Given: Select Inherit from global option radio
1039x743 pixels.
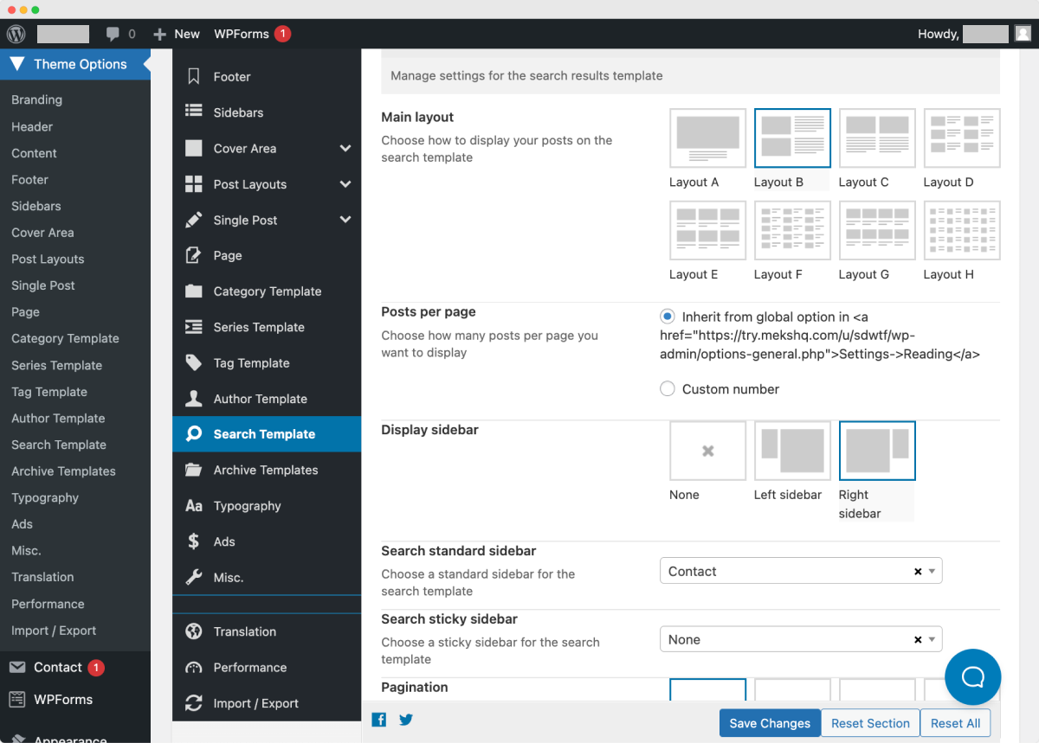Looking at the screenshot, I should pyautogui.click(x=668, y=317).
